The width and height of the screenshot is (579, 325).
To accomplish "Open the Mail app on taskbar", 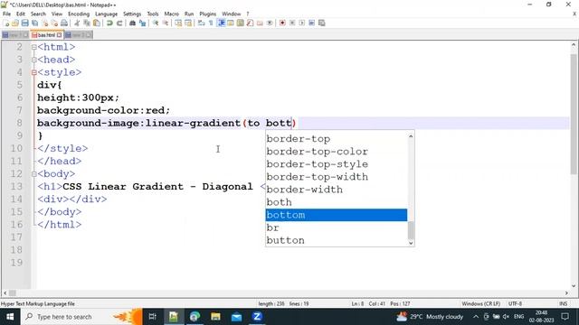I will (x=236, y=317).
